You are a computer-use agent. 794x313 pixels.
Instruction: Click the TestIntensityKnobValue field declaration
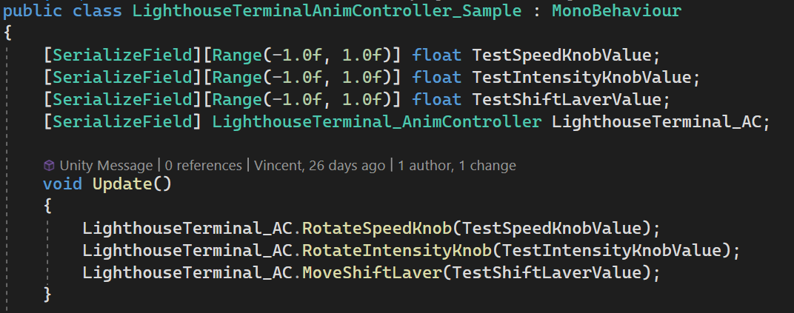tap(586, 77)
